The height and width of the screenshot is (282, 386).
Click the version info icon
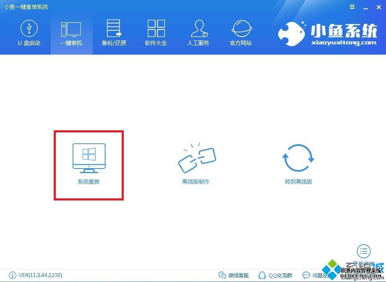point(12,275)
